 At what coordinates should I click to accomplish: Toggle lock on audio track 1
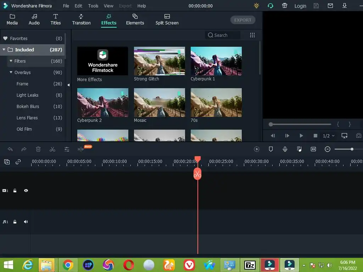tap(15, 222)
